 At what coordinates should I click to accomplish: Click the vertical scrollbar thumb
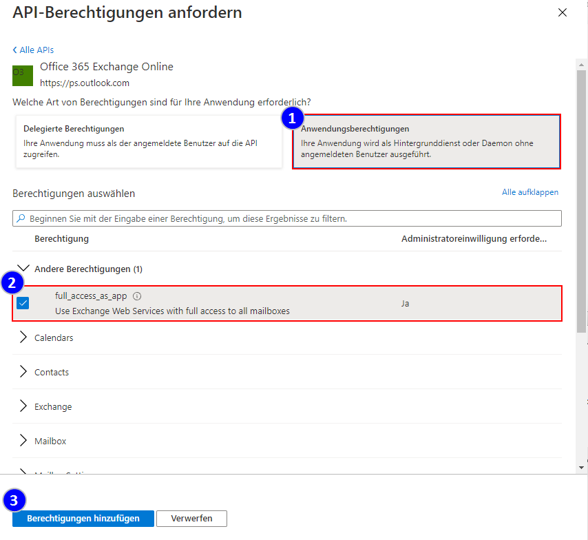click(581, 201)
